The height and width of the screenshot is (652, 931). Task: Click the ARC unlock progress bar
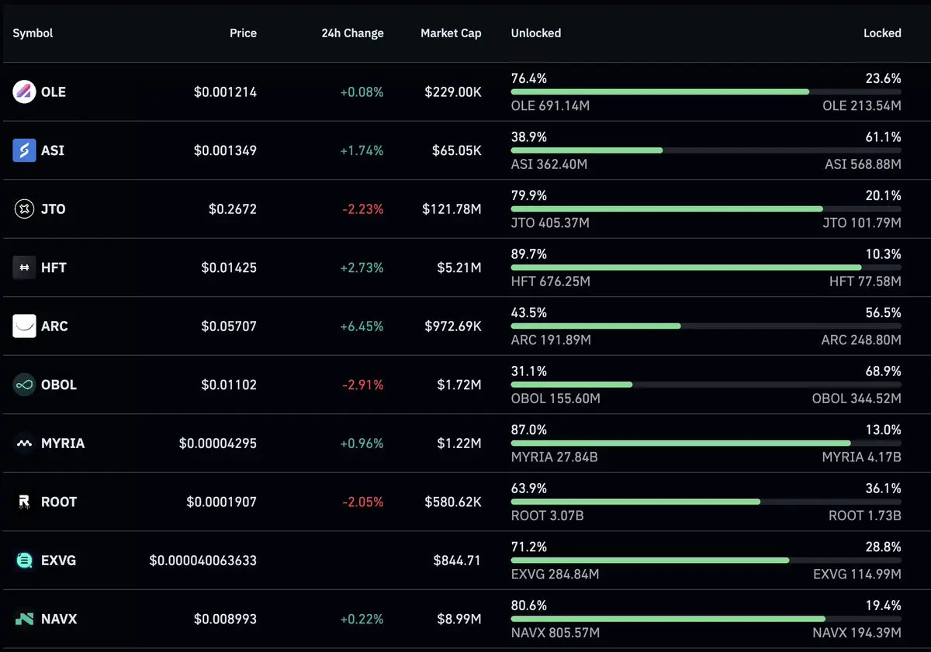(x=706, y=326)
